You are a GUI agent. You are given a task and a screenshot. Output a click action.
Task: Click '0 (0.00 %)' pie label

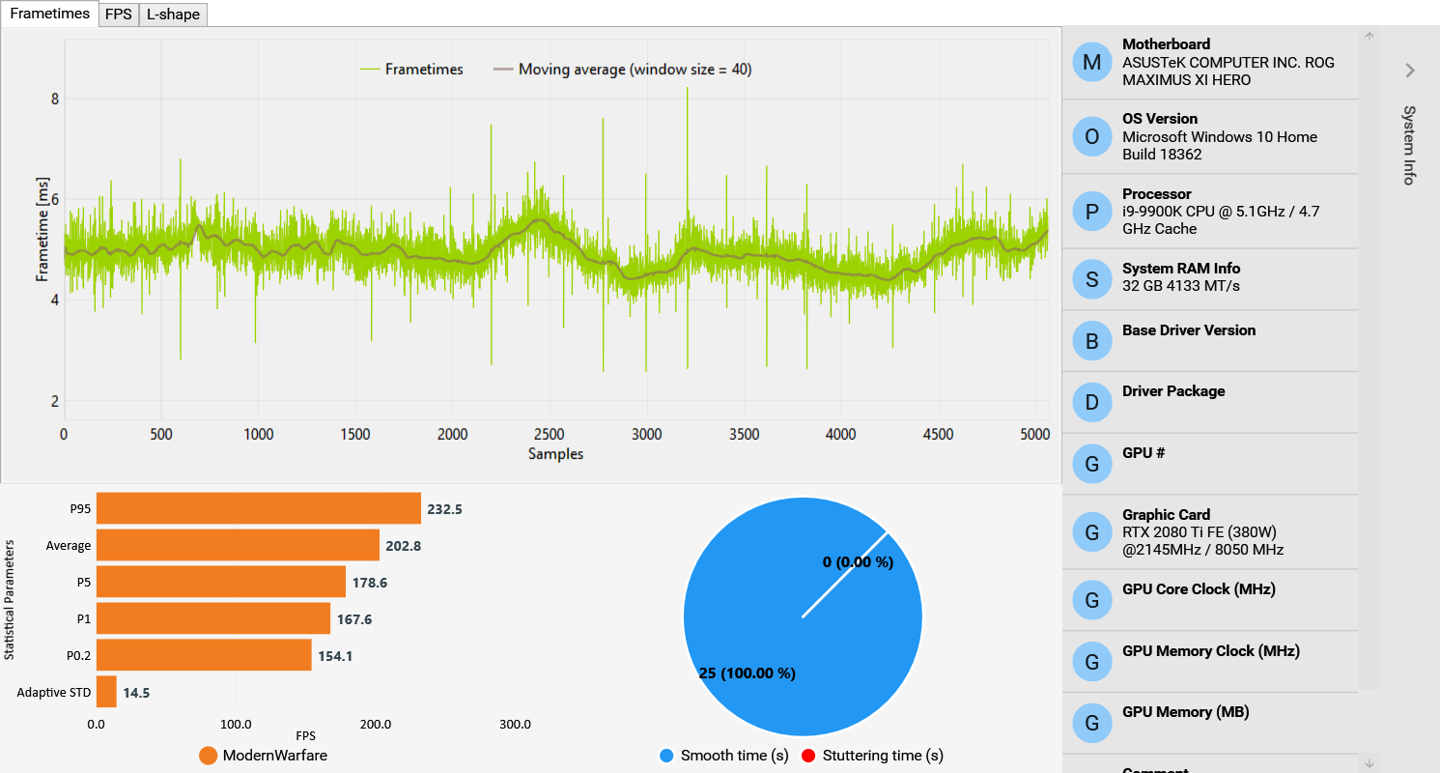(x=858, y=562)
